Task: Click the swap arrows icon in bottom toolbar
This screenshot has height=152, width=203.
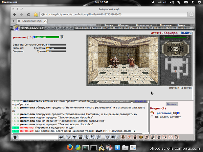Action: point(147,137)
